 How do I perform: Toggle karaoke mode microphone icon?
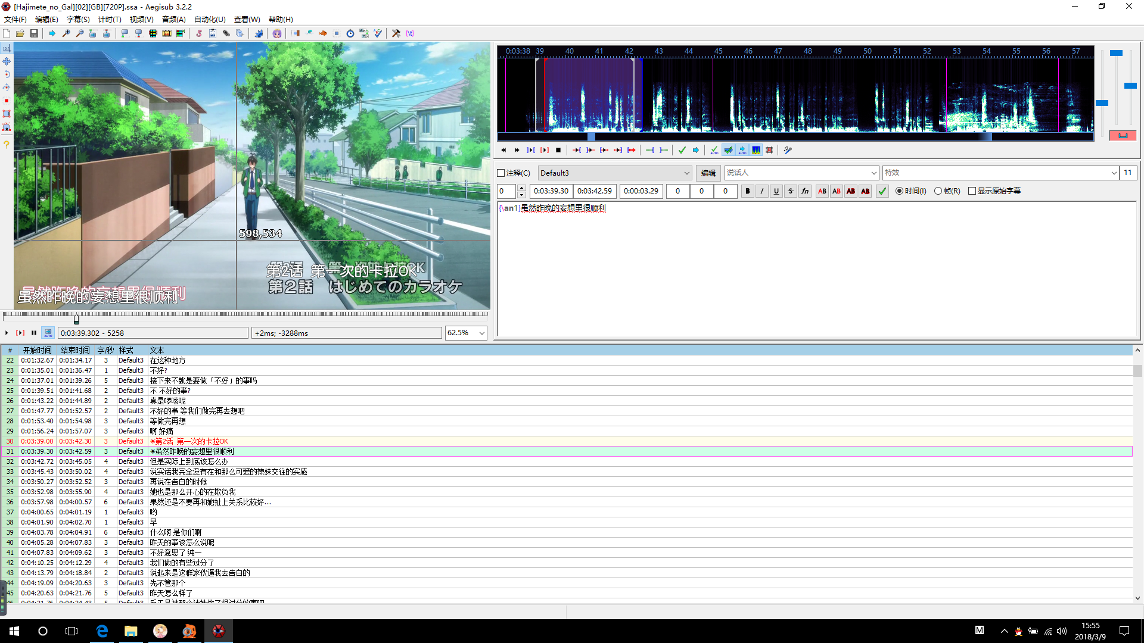point(788,150)
